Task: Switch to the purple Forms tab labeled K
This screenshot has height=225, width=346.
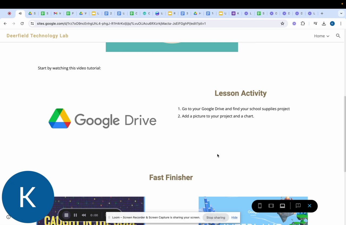Action: (x=235, y=13)
